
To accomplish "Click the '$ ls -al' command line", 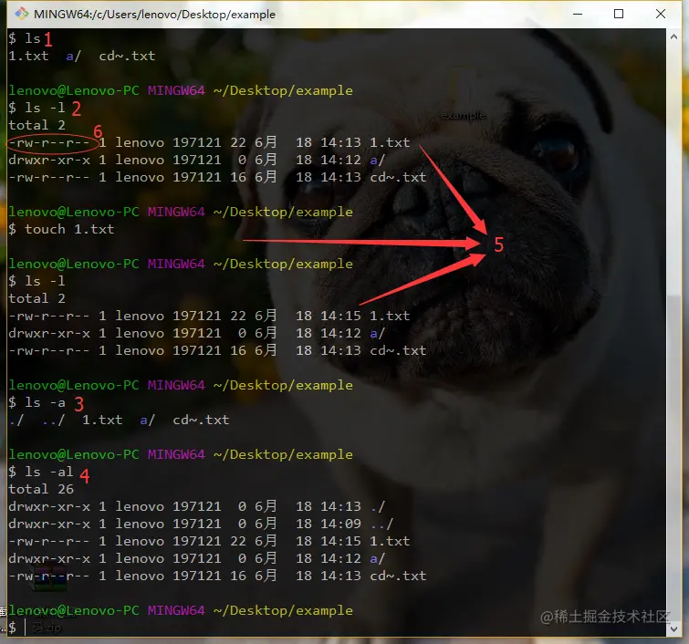I will click(41, 473).
